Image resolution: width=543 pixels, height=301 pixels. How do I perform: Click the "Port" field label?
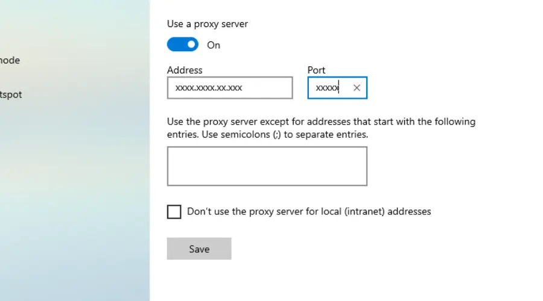point(316,70)
